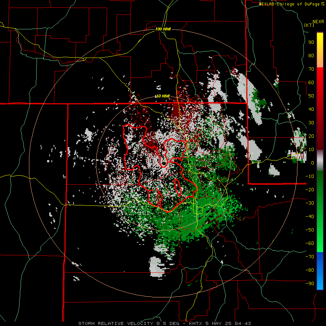Click the -90 value on the velocity scale
This screenshot has height=326, width=326.
click(310, 284)
